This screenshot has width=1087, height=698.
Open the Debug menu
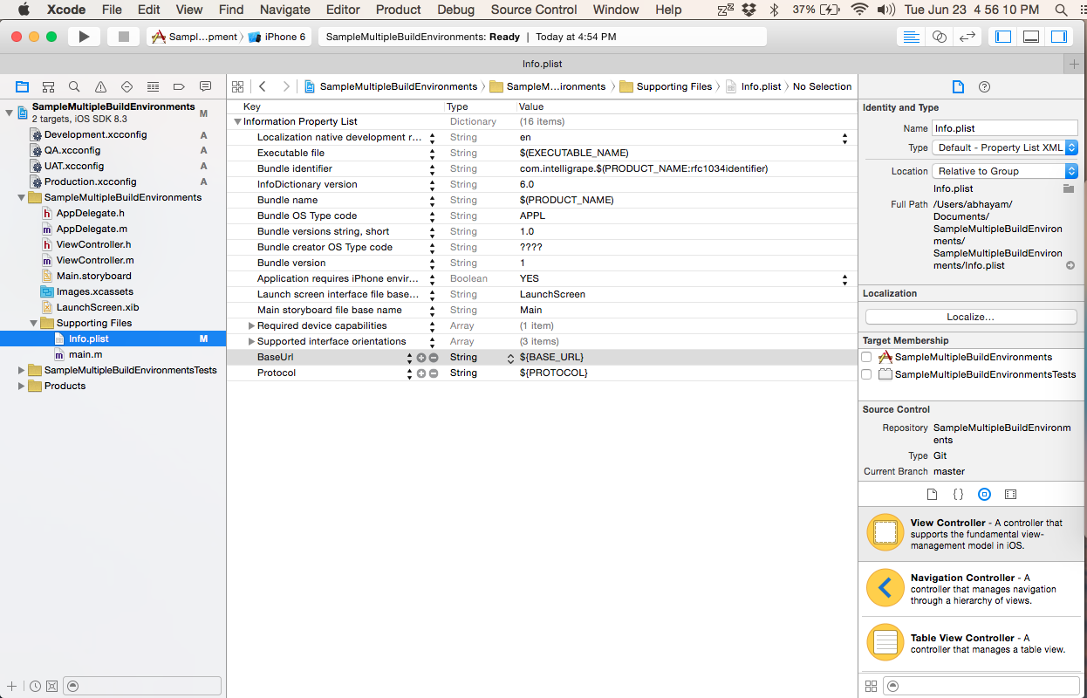tap(455, 10)
